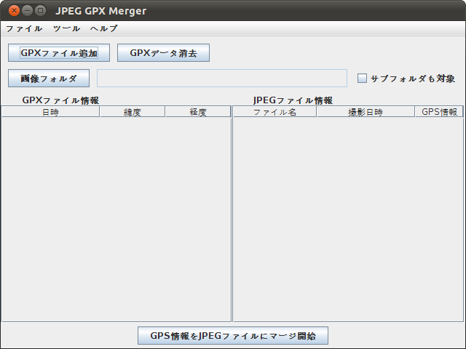
Task: Enable the サブフォルダも対象 checkbox
Action: coord(362,79)
